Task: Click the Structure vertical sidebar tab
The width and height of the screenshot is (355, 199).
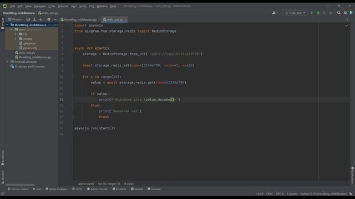Action: tap(2, 177)
